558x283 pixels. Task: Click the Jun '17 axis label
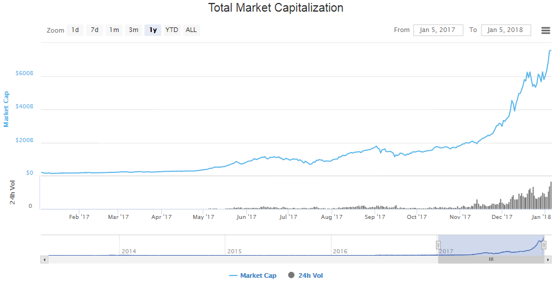[x=246, y=217]
